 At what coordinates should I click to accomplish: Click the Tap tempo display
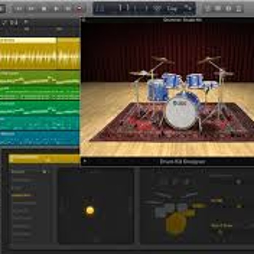coord(172,8)
